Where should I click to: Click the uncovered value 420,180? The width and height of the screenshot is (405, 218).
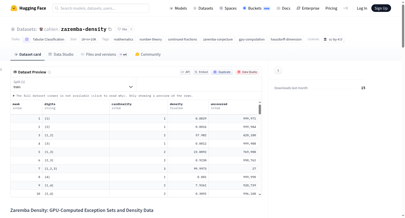[250, 135]
